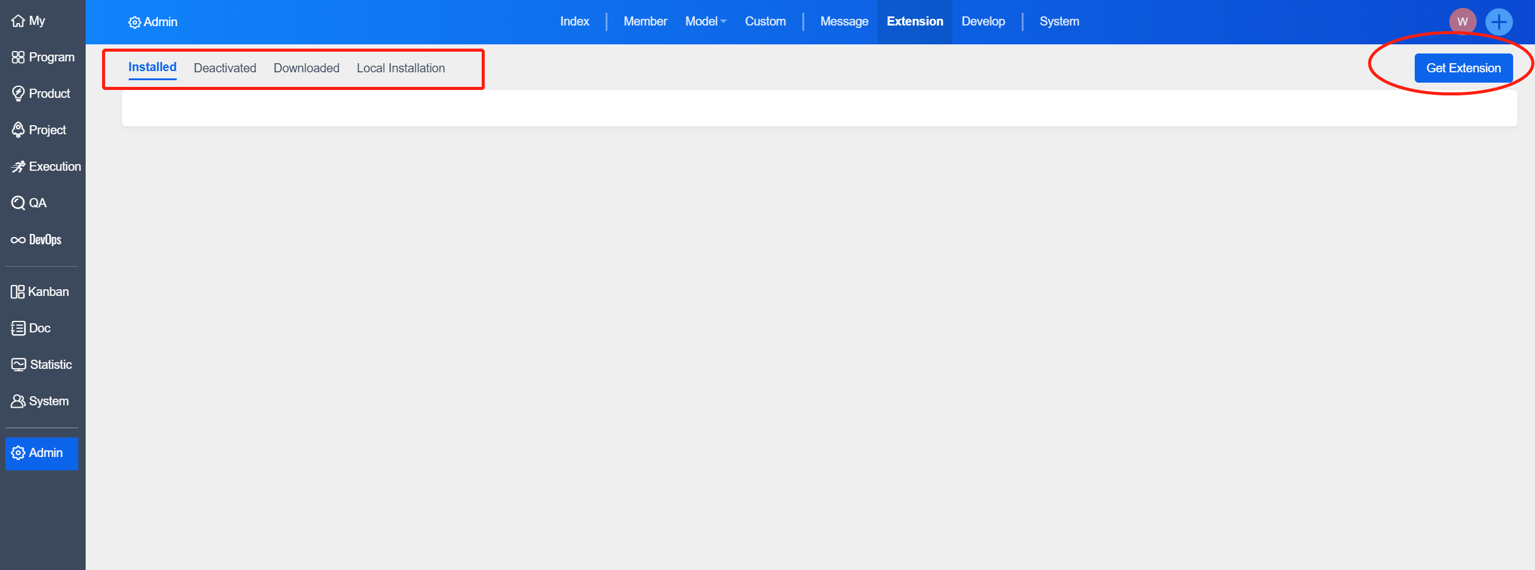Click the Get Extension button
The width and height of the screenshot is (1535, 570).
tap(1463, 68)
